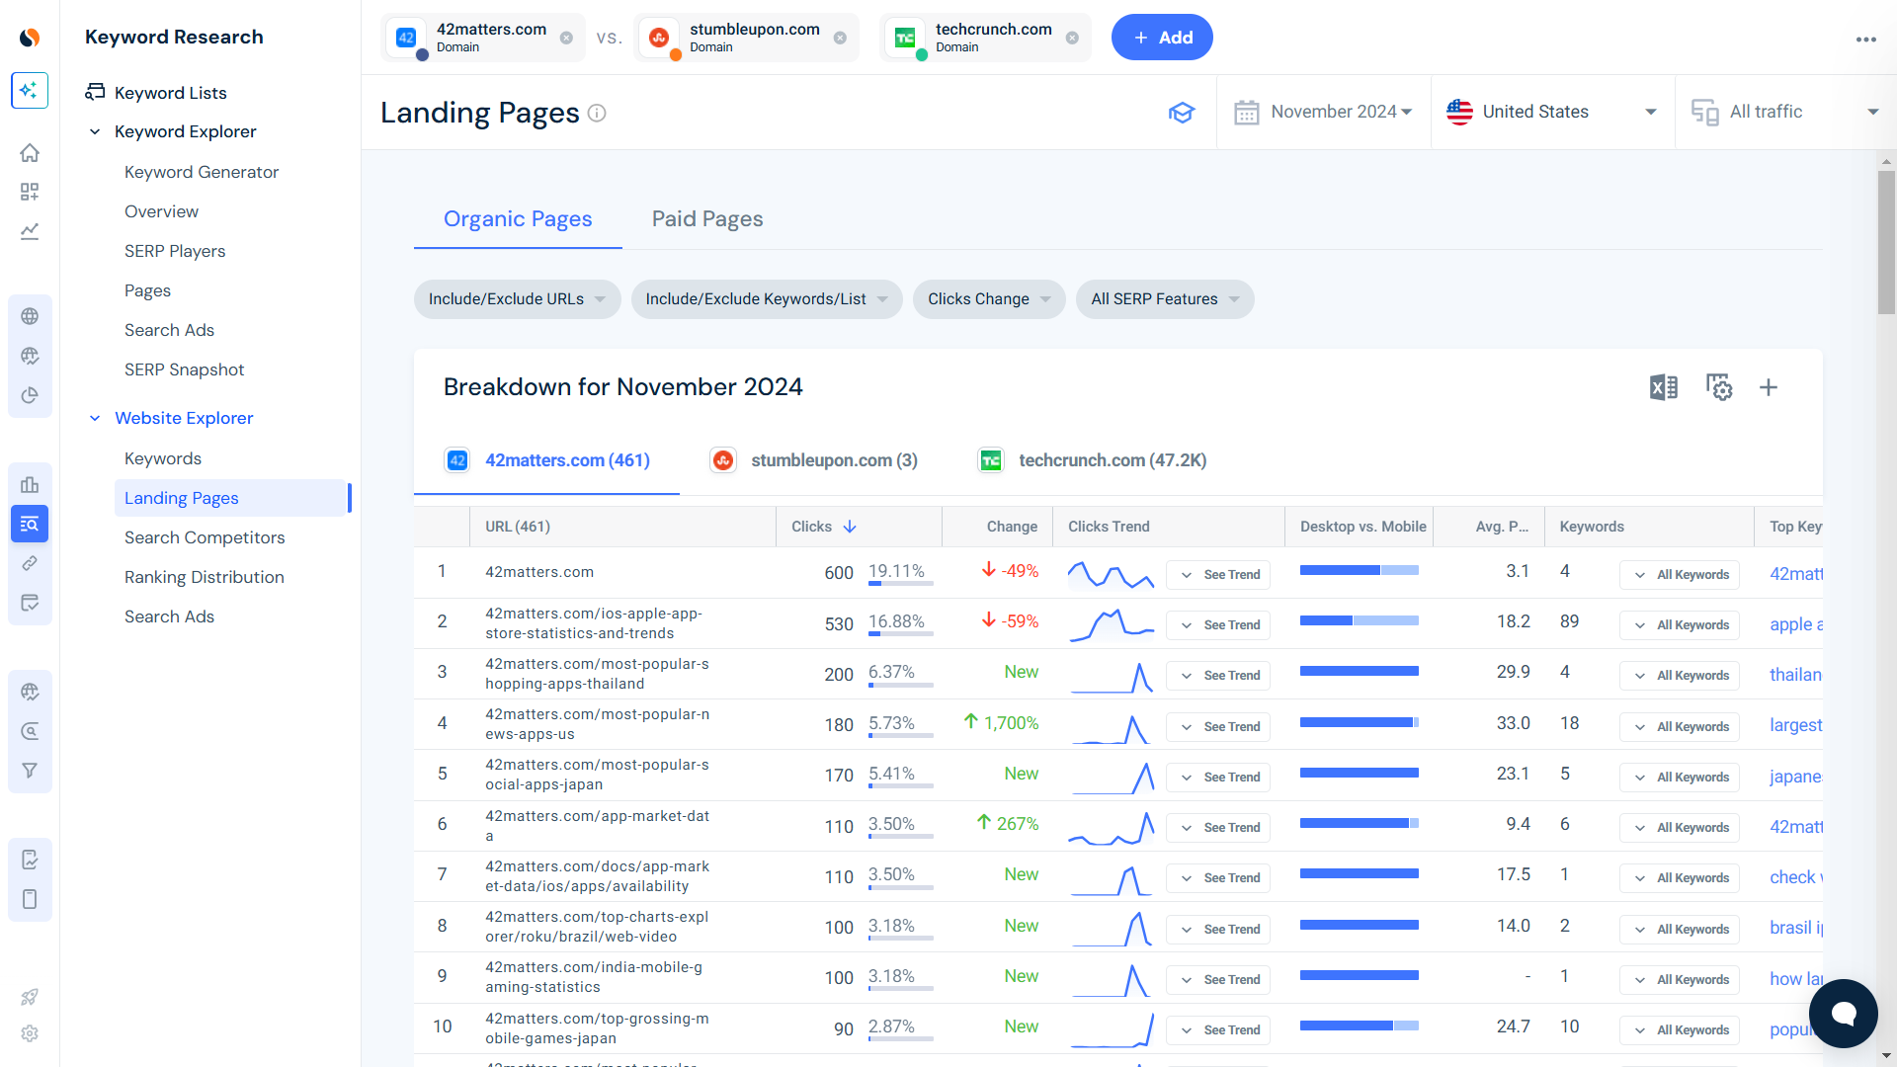The width and height of the screenshot is (1897, 1067).
Task: Export the breakdown table to Excel
Action: click(1664, 387)
